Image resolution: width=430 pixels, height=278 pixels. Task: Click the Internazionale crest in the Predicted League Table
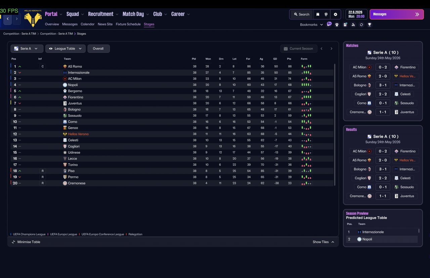(x=359, y=232)
